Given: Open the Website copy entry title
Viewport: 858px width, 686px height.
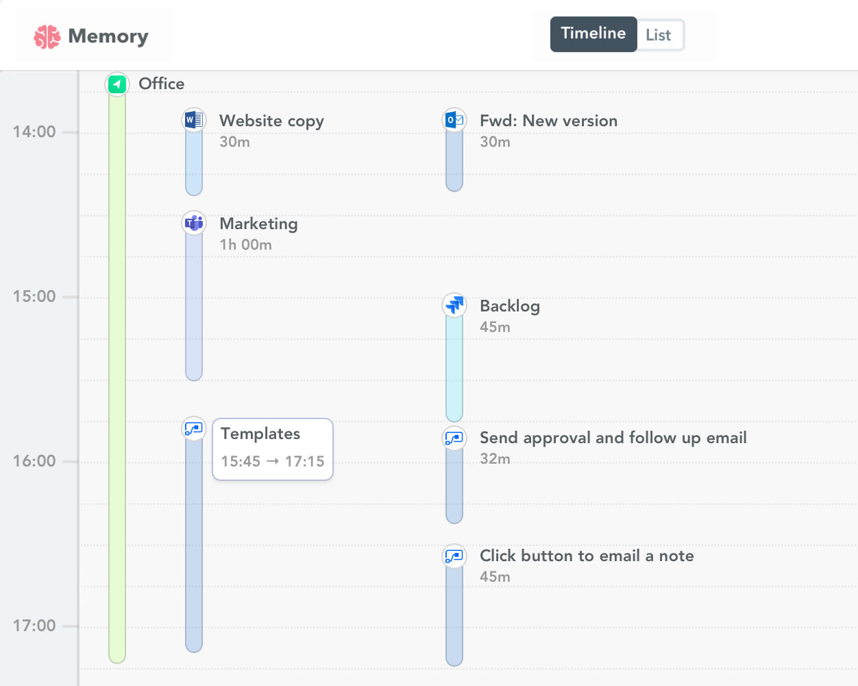Looking at the screenshot, I should click(271, 121).
